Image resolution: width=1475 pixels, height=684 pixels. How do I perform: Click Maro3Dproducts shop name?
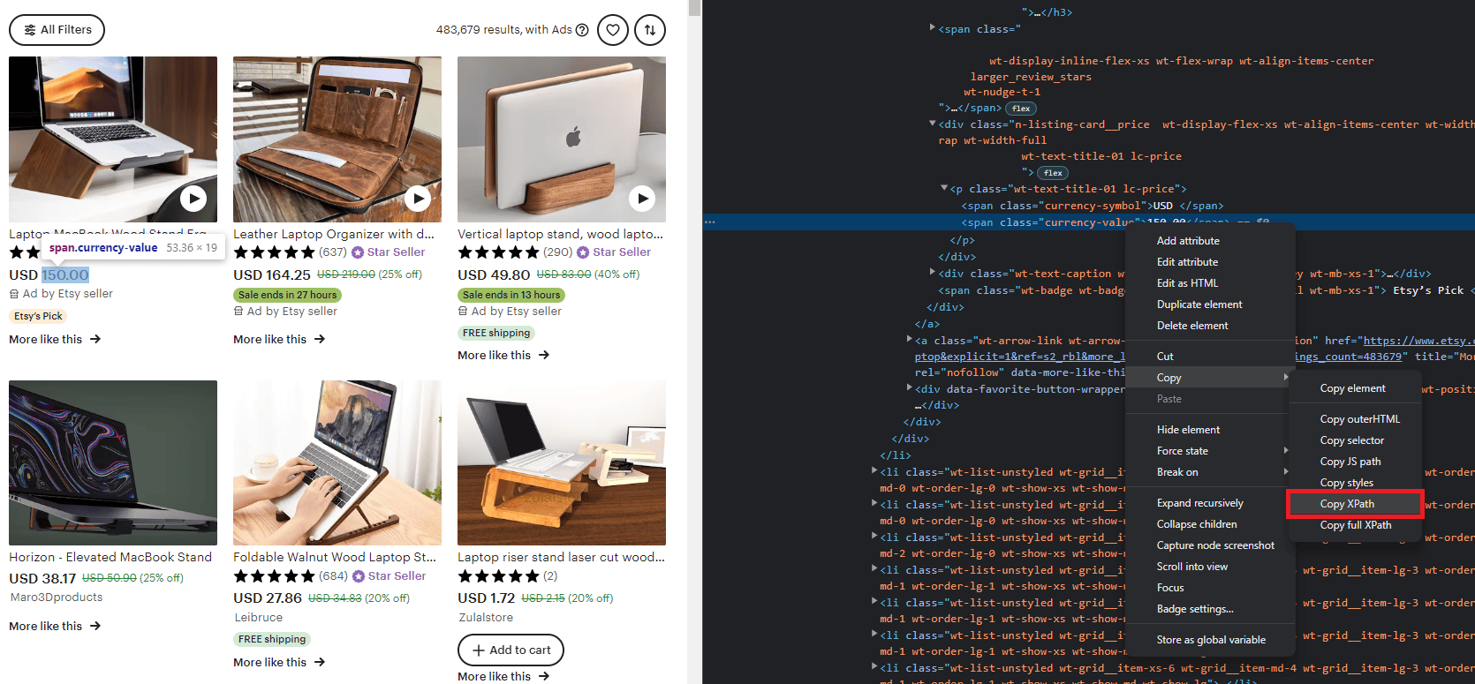point(57,598)
